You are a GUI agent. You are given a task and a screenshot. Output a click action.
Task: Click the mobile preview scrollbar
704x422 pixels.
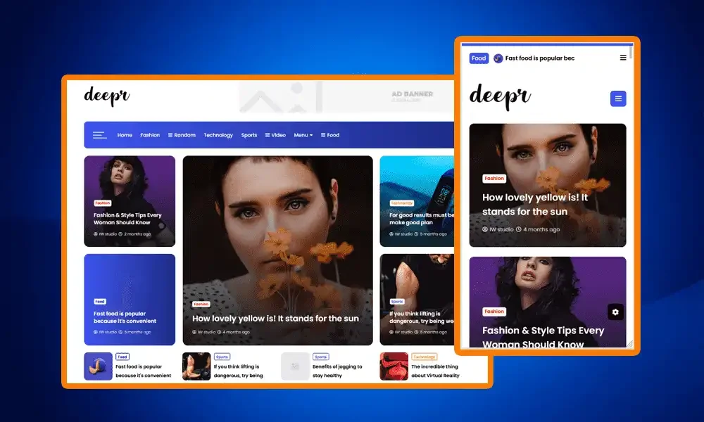coord(631,53)
